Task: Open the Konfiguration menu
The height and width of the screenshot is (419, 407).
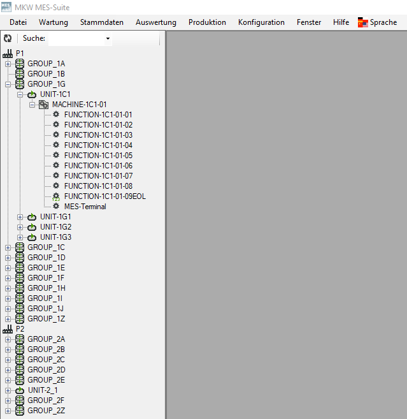Action: tap(261, 22)
